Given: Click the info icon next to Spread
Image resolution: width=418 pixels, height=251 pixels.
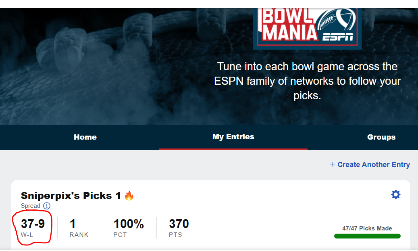Looking at the screenshot, I should click(47, 206).
